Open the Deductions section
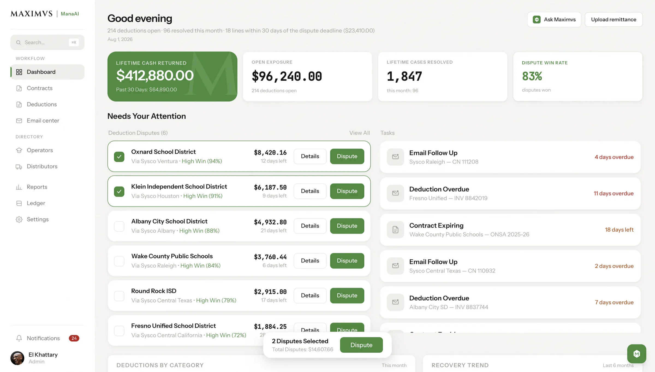Viewport: 655px width, 372px height. [47, 104]
